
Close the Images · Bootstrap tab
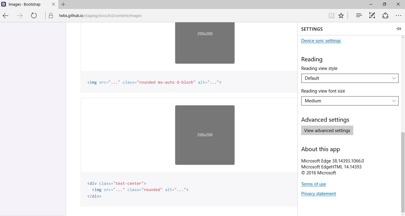[x=54, y=4]
